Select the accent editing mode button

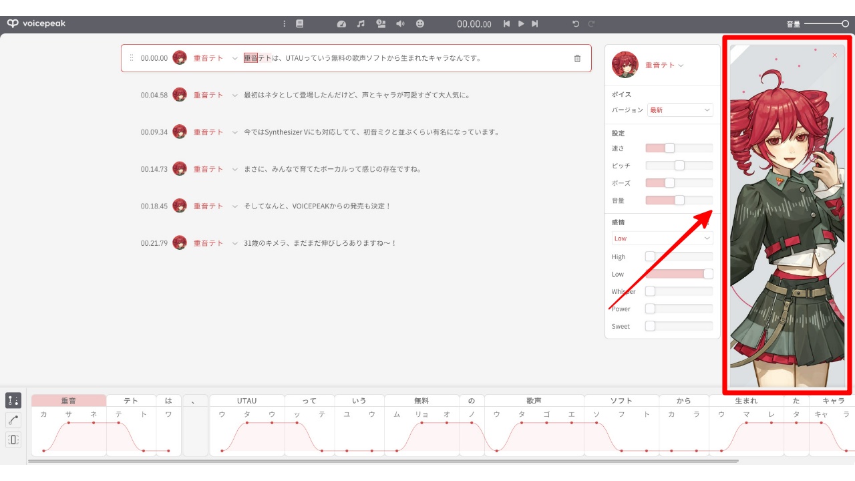[13, 400]
